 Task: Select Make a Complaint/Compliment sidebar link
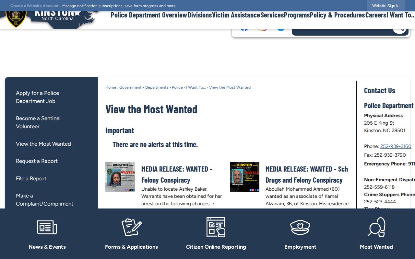[x=44, y=200]
